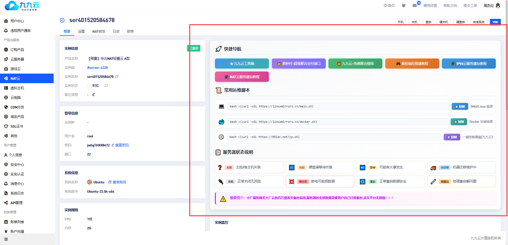Viewport: 508px width, 245px height.
Task: Refresh the instance status
Action: (106, 86)
